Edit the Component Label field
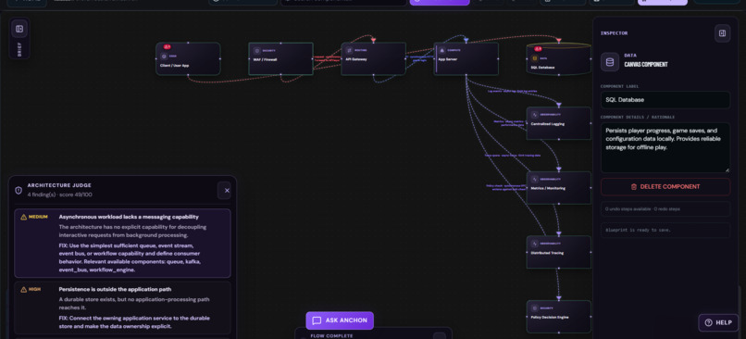The height and width of the screenshot is (339, 746). pyautogui.click(x=665, y=100)
